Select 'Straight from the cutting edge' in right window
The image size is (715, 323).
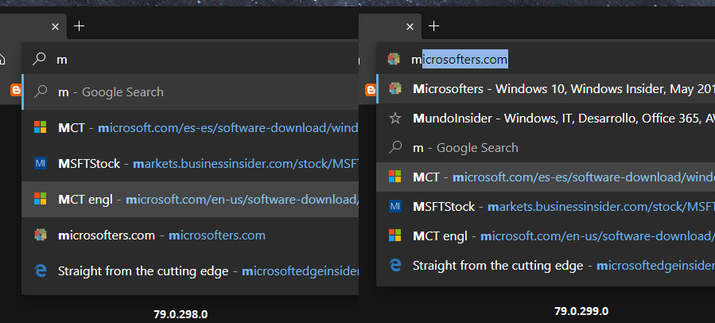coord(546,265)
